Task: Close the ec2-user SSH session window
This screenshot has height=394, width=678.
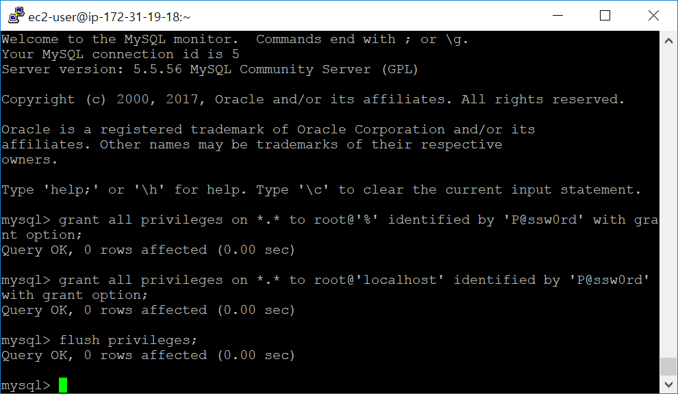Action: coord(653,16)
